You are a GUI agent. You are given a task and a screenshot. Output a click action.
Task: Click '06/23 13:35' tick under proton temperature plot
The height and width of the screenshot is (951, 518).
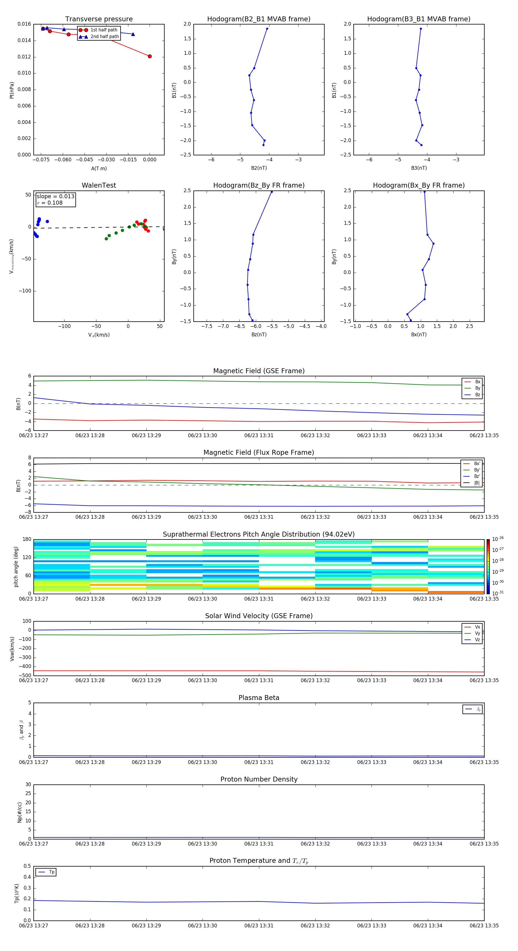484,926
